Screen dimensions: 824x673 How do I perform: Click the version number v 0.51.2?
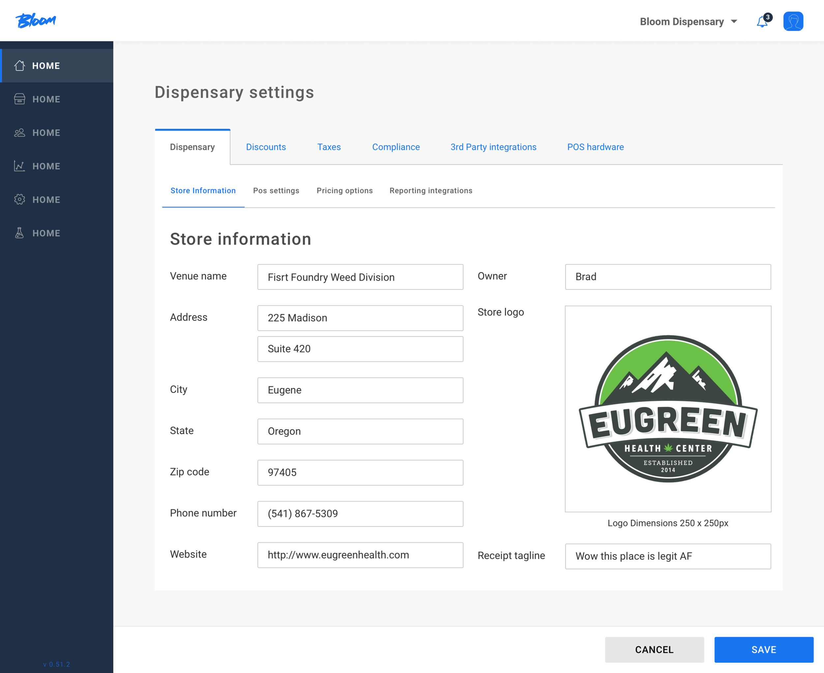pos(57,664)
